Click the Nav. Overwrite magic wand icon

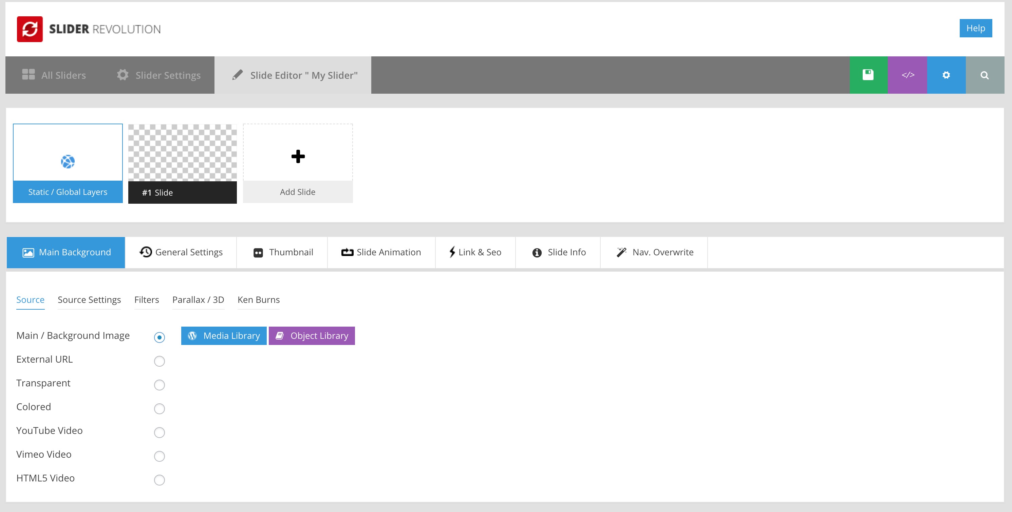(x=621, y=252)
